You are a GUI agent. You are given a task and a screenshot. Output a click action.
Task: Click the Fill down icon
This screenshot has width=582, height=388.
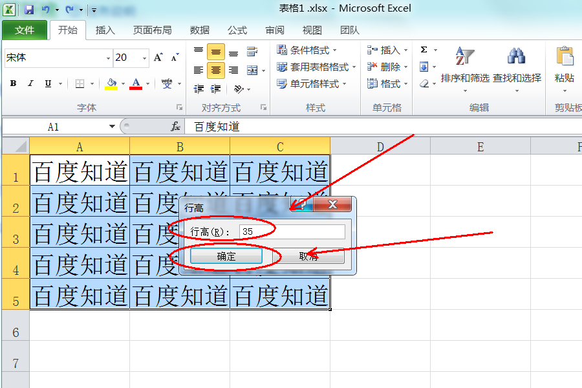point(424,67)
